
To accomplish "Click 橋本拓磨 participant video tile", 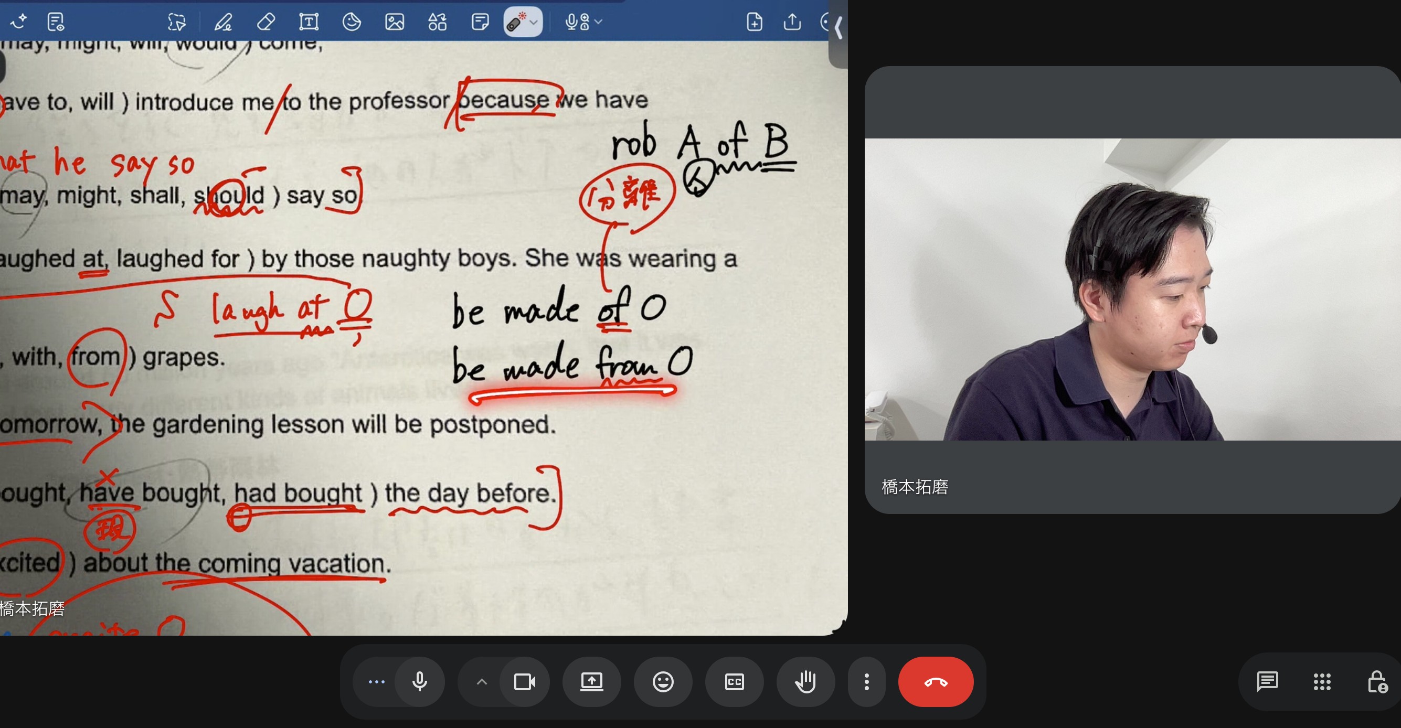I will 1132,291.
